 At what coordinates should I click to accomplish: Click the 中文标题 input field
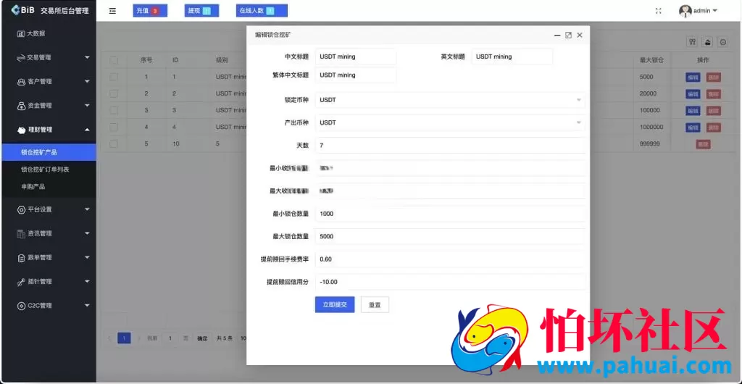[x=356, y=57]
